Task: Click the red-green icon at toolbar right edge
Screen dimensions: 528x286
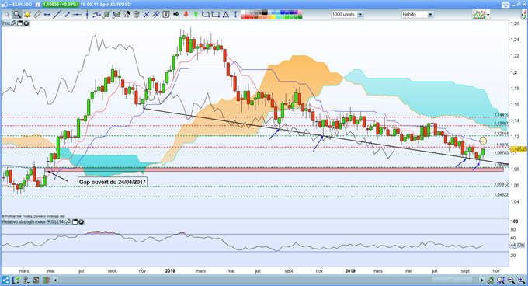Action: pyautogui.click(x=524, y=15)
